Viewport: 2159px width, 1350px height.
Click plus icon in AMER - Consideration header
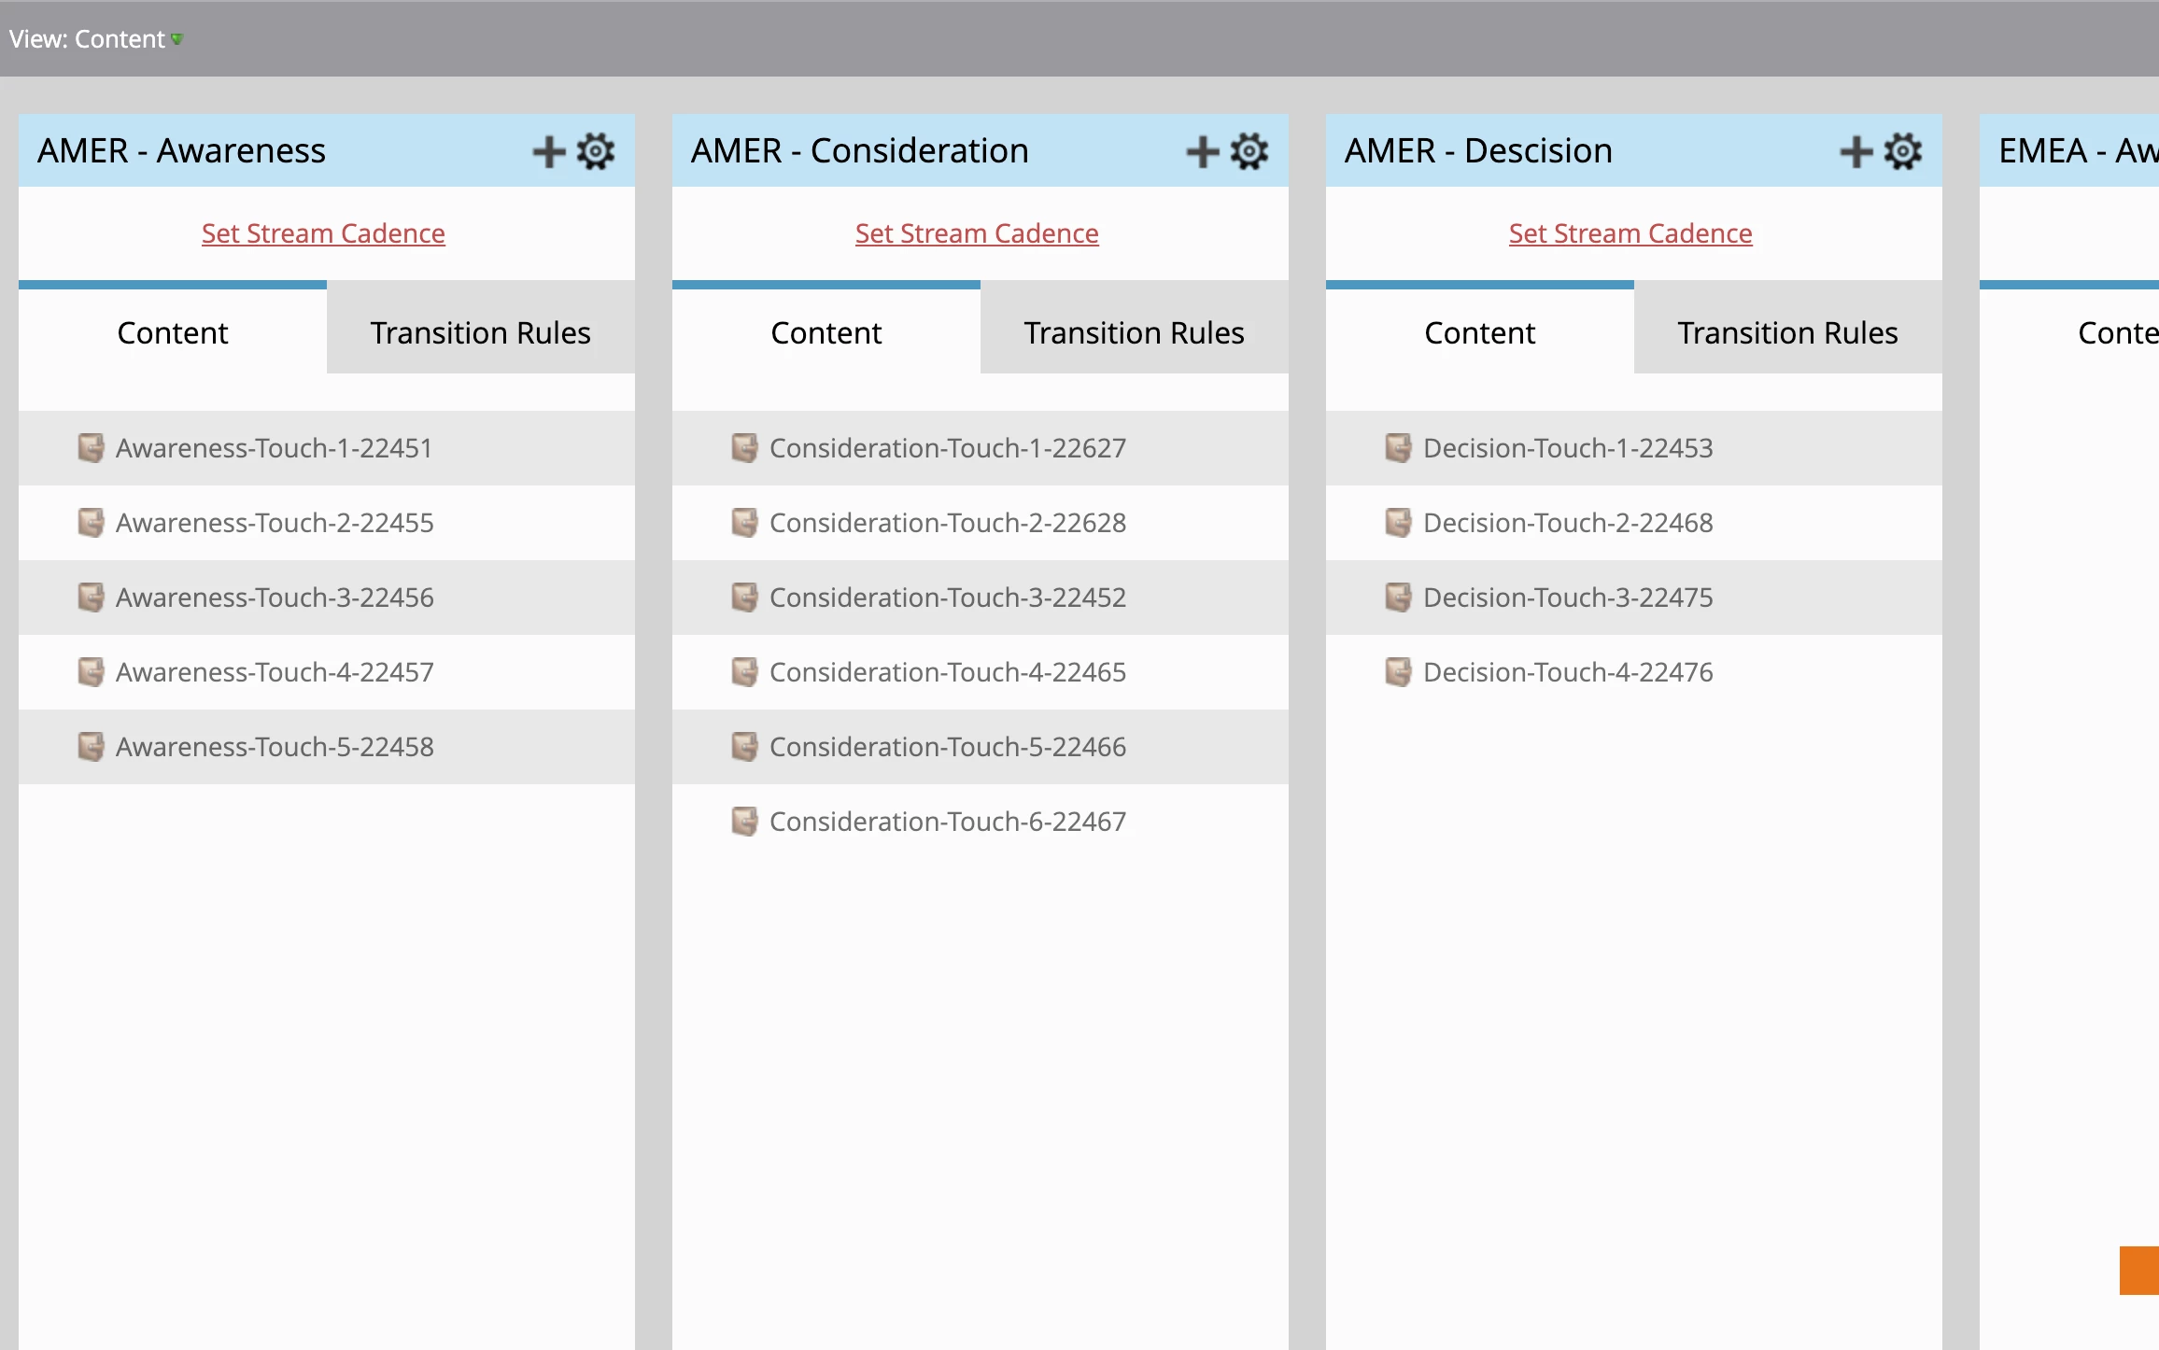(x=1203, y=151)
